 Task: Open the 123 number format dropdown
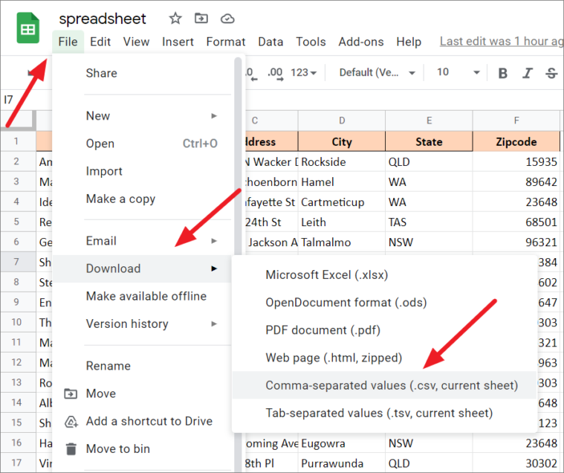coord(304,73)
